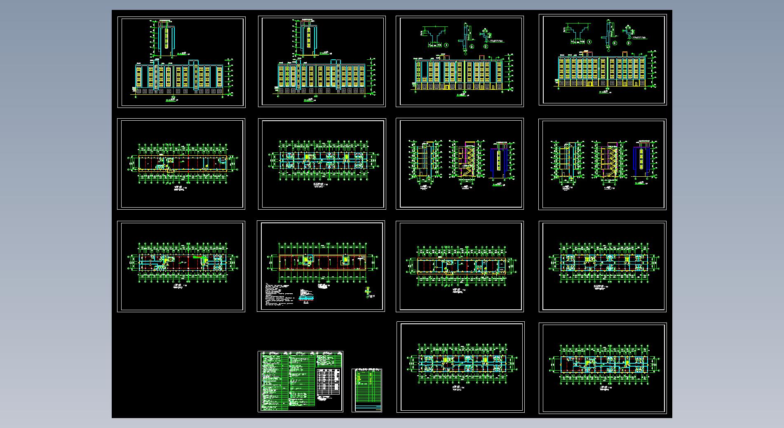Viewport: 784px width, 428px height.
Task: Click the floor plan in the third-row first sheet
Action: (182, 264)
